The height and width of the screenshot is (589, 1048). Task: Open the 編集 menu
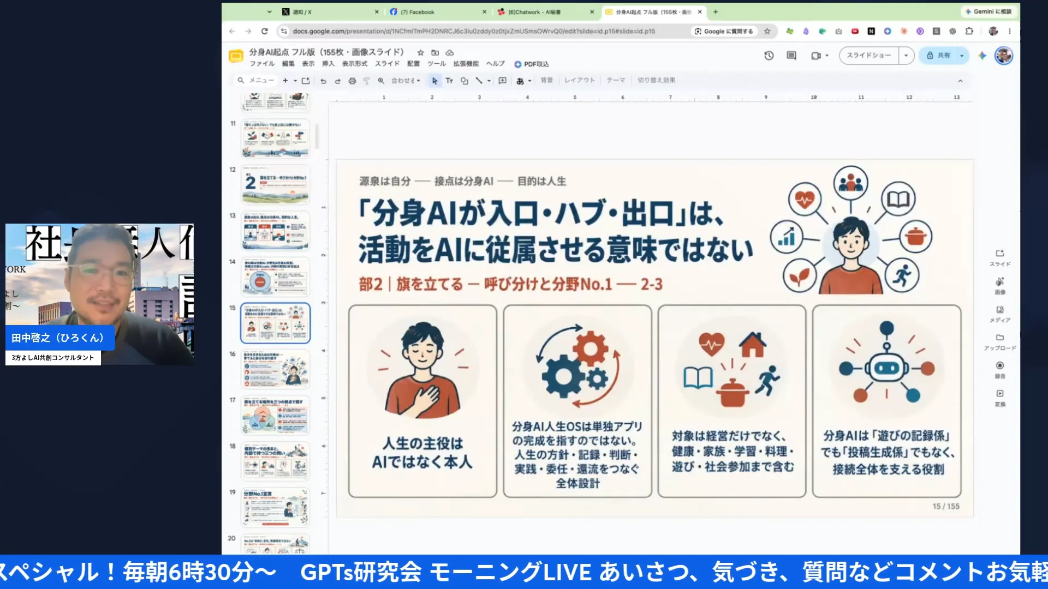click(288, 64)
